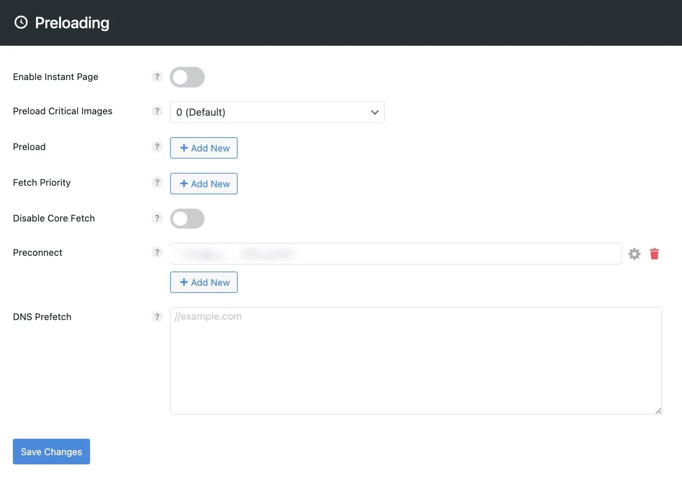Click the Enable Instant Page label

(55, 77)
